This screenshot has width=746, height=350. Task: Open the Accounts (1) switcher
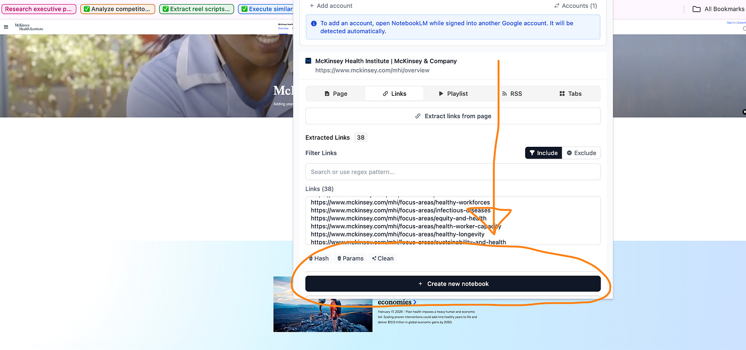[575, 6]
